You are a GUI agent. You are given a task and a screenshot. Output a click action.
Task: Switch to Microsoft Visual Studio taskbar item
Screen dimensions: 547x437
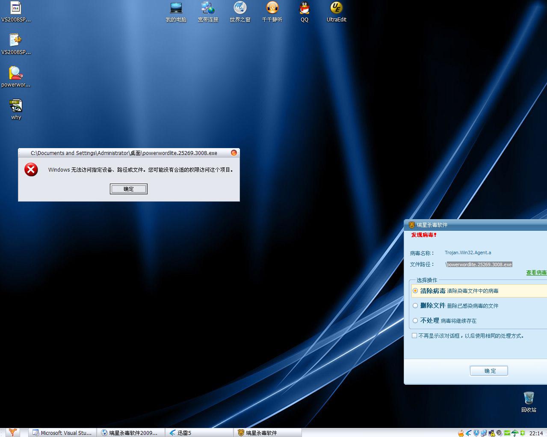point(62,433)
